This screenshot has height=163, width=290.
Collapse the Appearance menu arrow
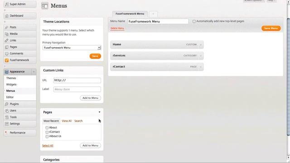click(x=34, y=72)
